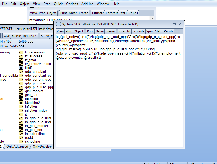Click Estimate in the Equation window toolbar

(x=98, y=13)
